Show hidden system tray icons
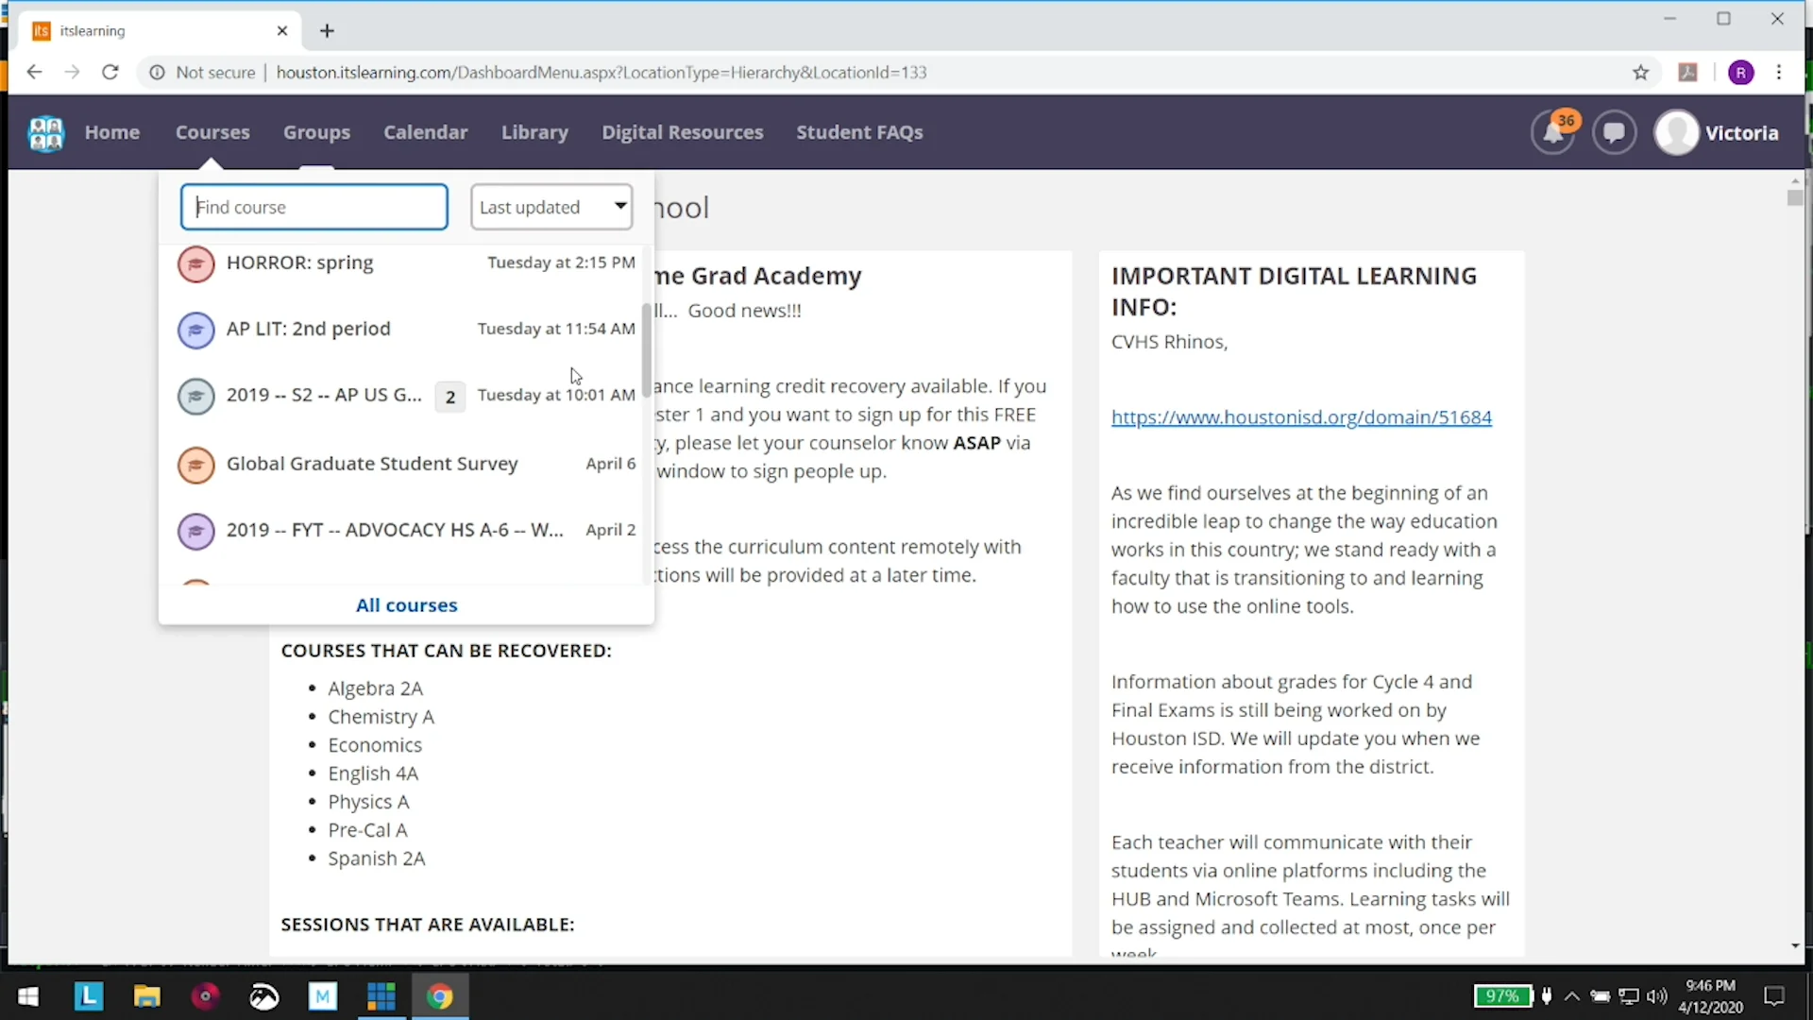The image size is (1813, 1020). [x=1572, y=996]
